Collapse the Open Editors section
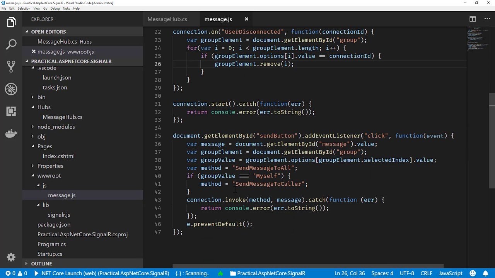Viewport: 495px width, 278px height. (x=83, y=32)
